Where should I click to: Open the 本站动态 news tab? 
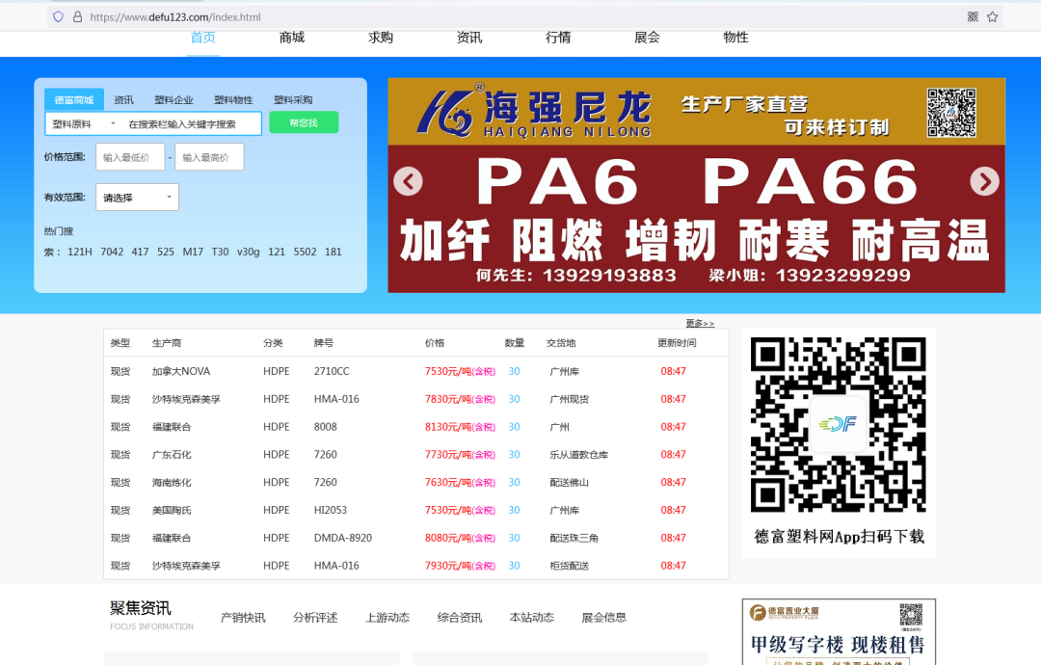532,618
